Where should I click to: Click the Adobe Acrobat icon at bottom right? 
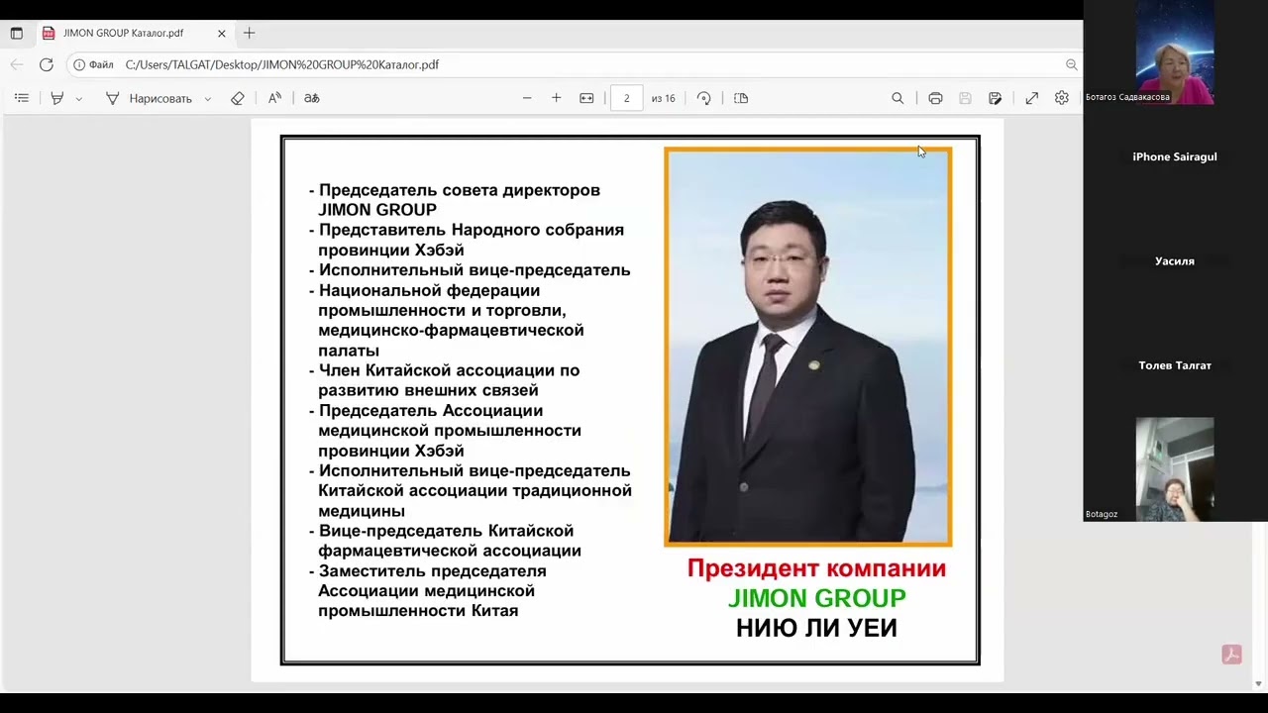tap(1231, 655)
